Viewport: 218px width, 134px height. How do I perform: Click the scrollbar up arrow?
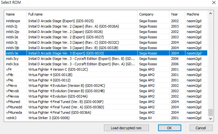[210, 14]
